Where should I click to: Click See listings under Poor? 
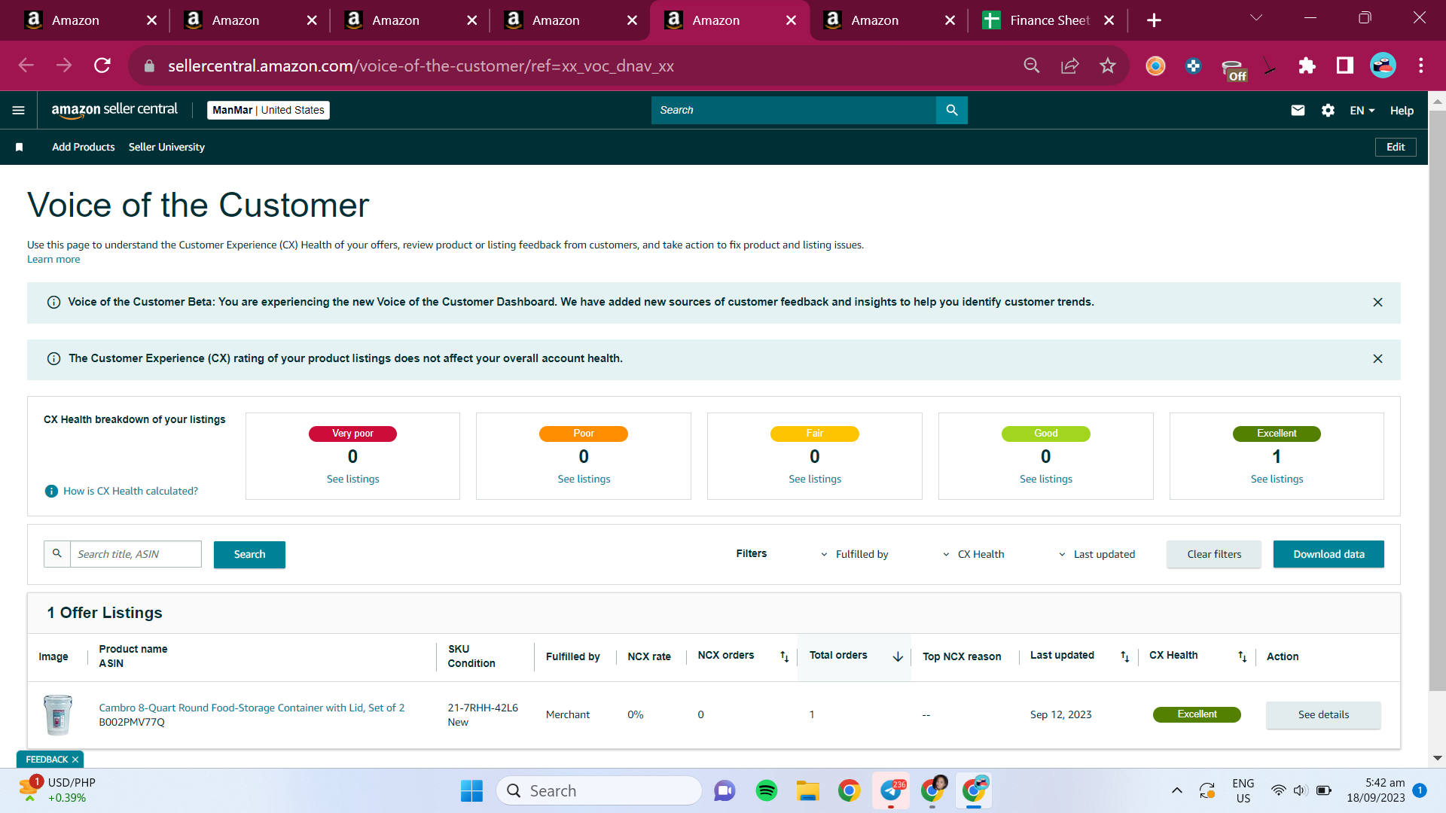(x=584, y=480)
